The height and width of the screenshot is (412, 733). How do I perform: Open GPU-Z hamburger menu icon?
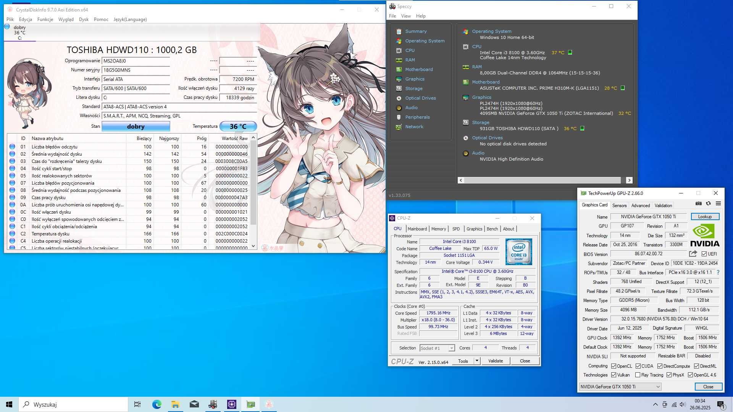[x=718, y=204]
